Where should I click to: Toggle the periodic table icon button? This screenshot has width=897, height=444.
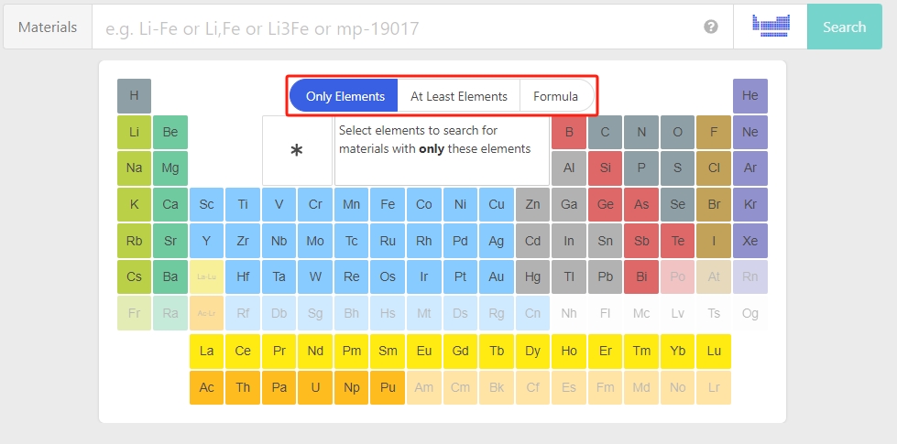coord(770,27)
